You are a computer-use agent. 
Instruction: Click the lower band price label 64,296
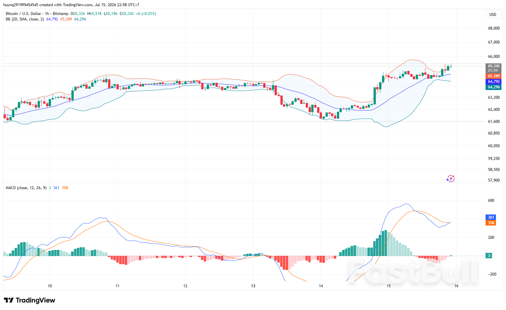494,87
